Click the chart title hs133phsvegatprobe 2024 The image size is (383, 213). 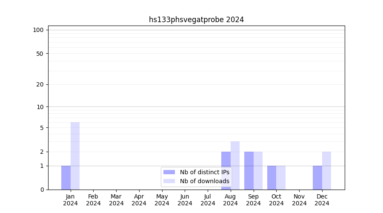click(196, 20)
